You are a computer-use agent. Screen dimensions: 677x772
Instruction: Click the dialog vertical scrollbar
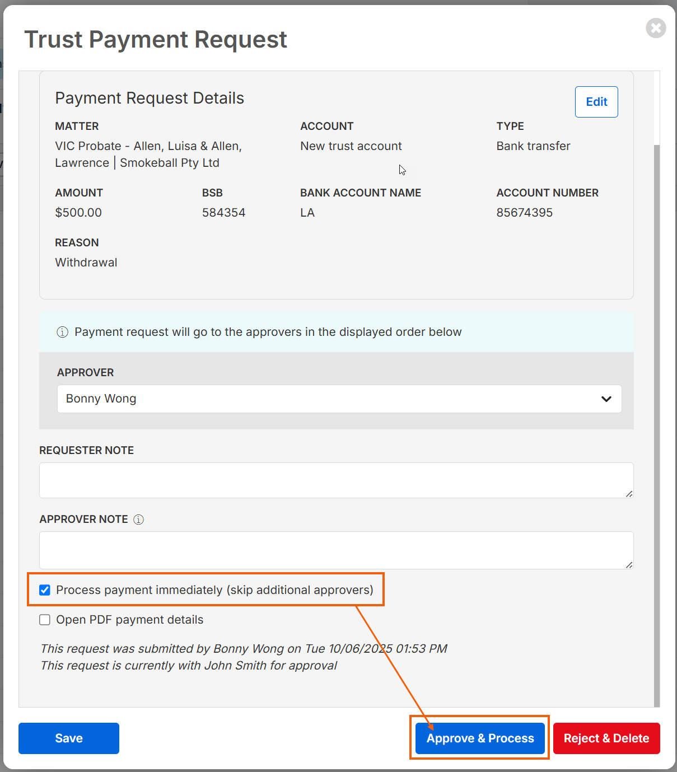pyautogui.click(x=657, y=425)
